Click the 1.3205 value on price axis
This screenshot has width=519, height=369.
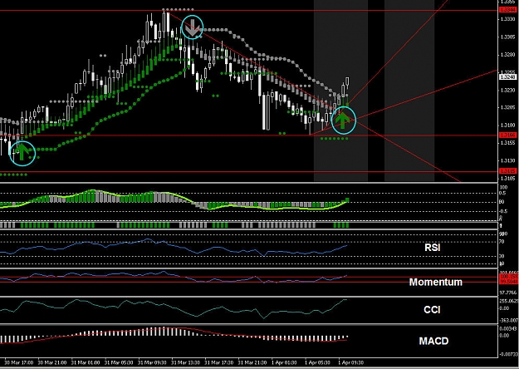(x=508, y=108)
